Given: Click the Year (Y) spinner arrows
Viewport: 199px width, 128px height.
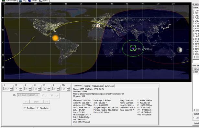Looking at the screenshot, I should 11,89.
